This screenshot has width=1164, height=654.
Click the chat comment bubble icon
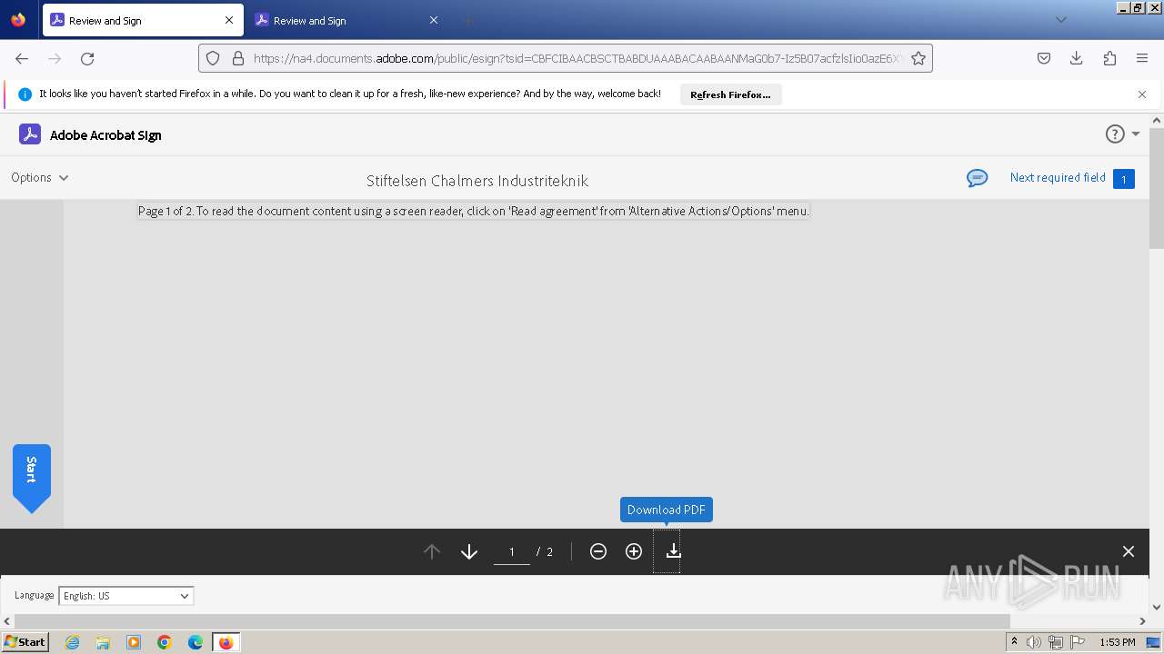[x=978, y=178]
